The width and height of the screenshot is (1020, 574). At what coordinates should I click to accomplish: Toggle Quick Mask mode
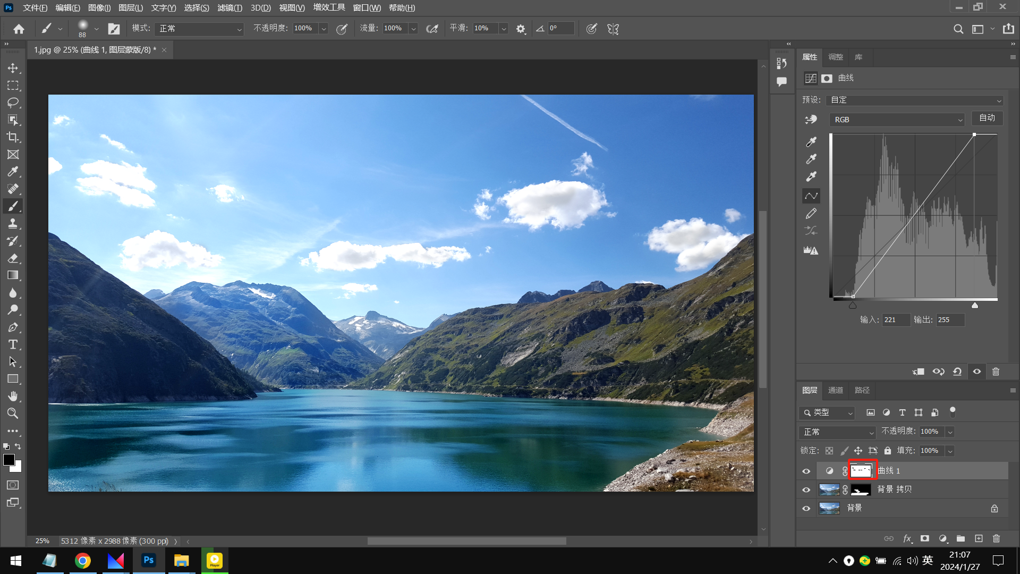[13, 485]
